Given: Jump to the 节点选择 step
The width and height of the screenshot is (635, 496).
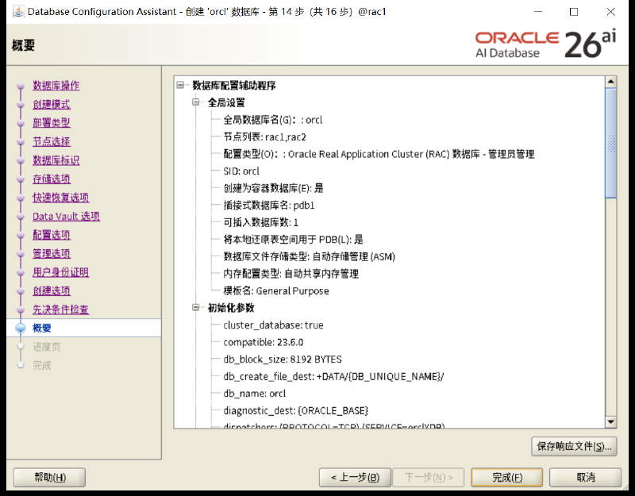Looking at the screenshot, I should 52,142.
